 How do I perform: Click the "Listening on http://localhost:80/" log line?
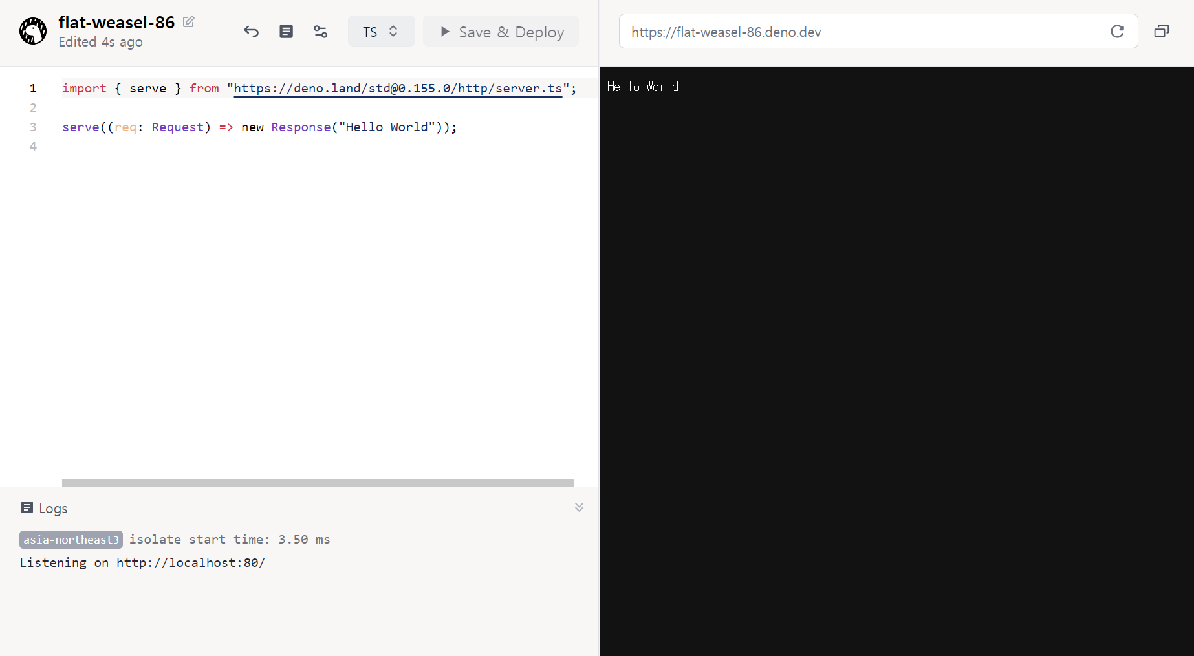tap(142, 563)
